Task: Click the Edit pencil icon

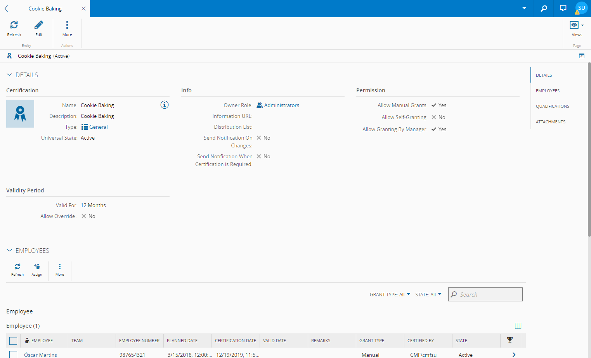Action: 39,26
